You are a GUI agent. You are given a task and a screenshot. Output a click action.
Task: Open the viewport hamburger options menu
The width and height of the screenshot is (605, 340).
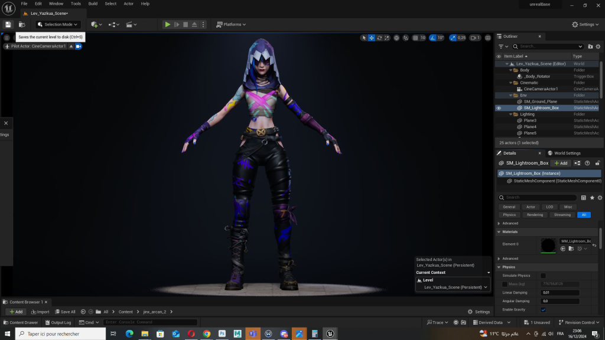(6, 38)
